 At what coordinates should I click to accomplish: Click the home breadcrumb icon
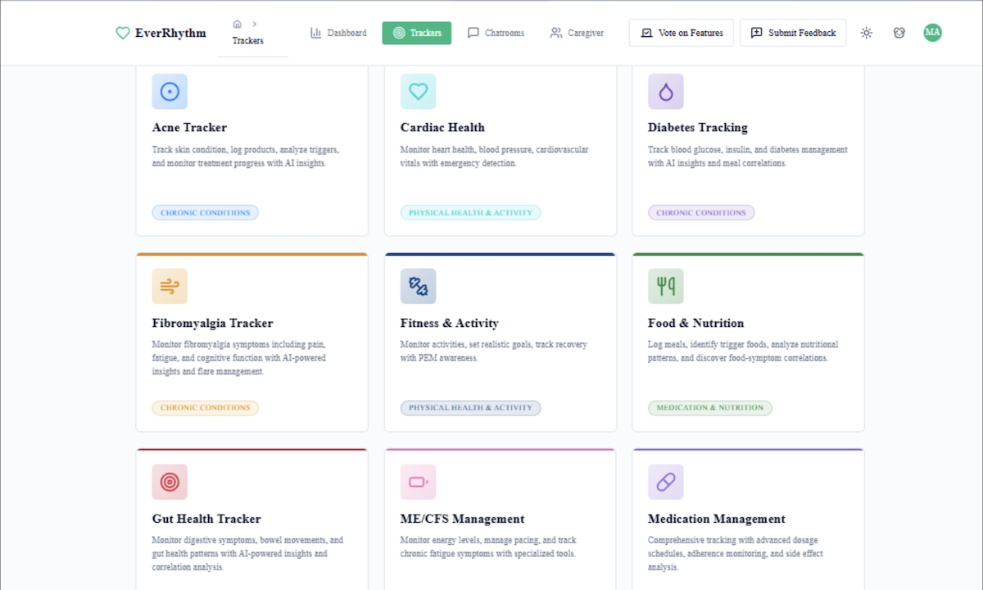point(238,24)
